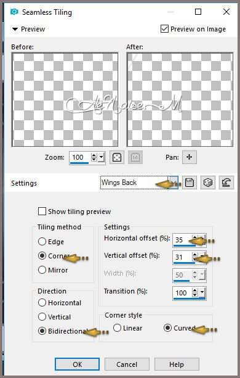The width and height of the screenshot is (240, 378).
Task: Click the Randomize parameters dice icon
Action: (208, 183)
